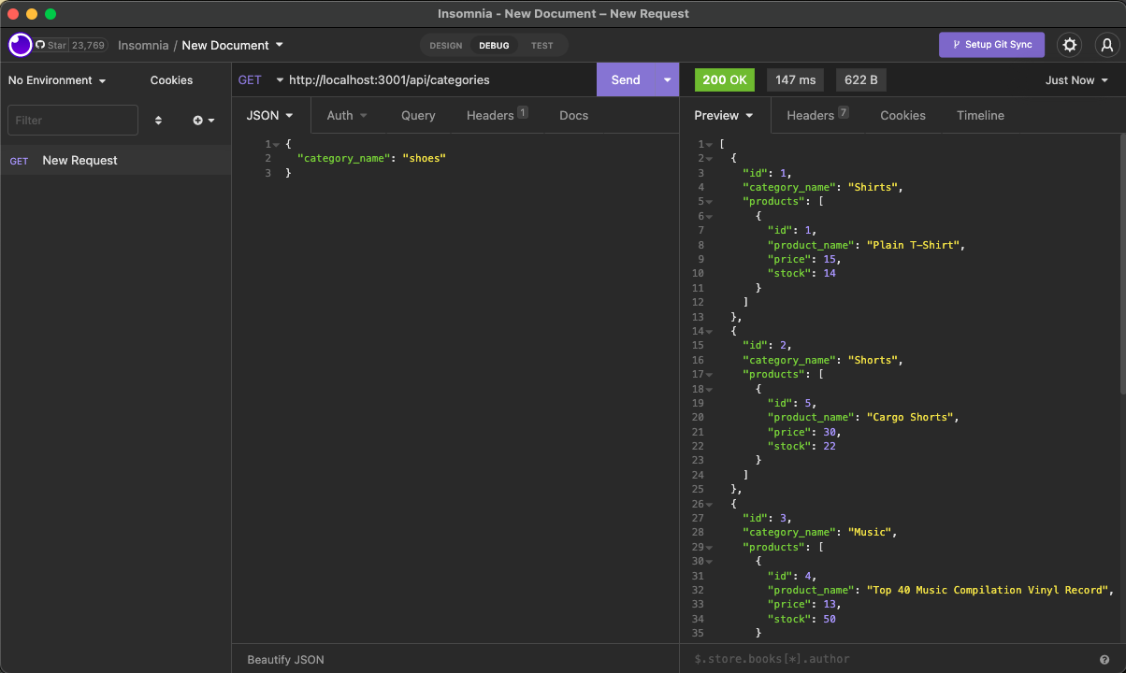The height and width of the screenshot is (673, 1126).
Task: Open the No Environment selector
Action: (x=51, y=80)
